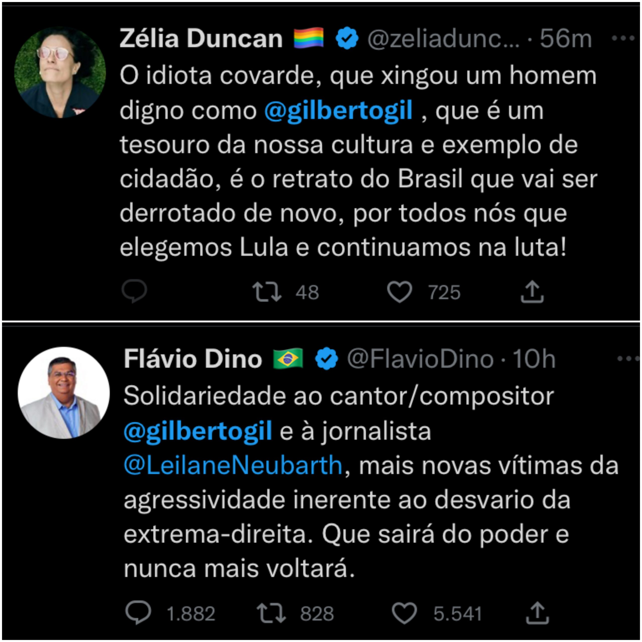Like Zélia Duncan's tweet
This screenshot has width=642, height=642.
click(x=399, y=292)
